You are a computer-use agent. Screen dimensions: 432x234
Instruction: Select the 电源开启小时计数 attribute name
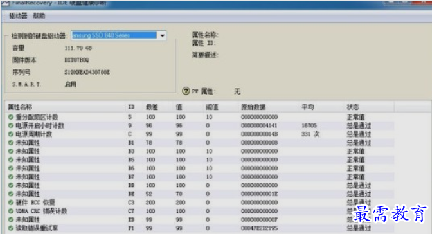[40, 125]
